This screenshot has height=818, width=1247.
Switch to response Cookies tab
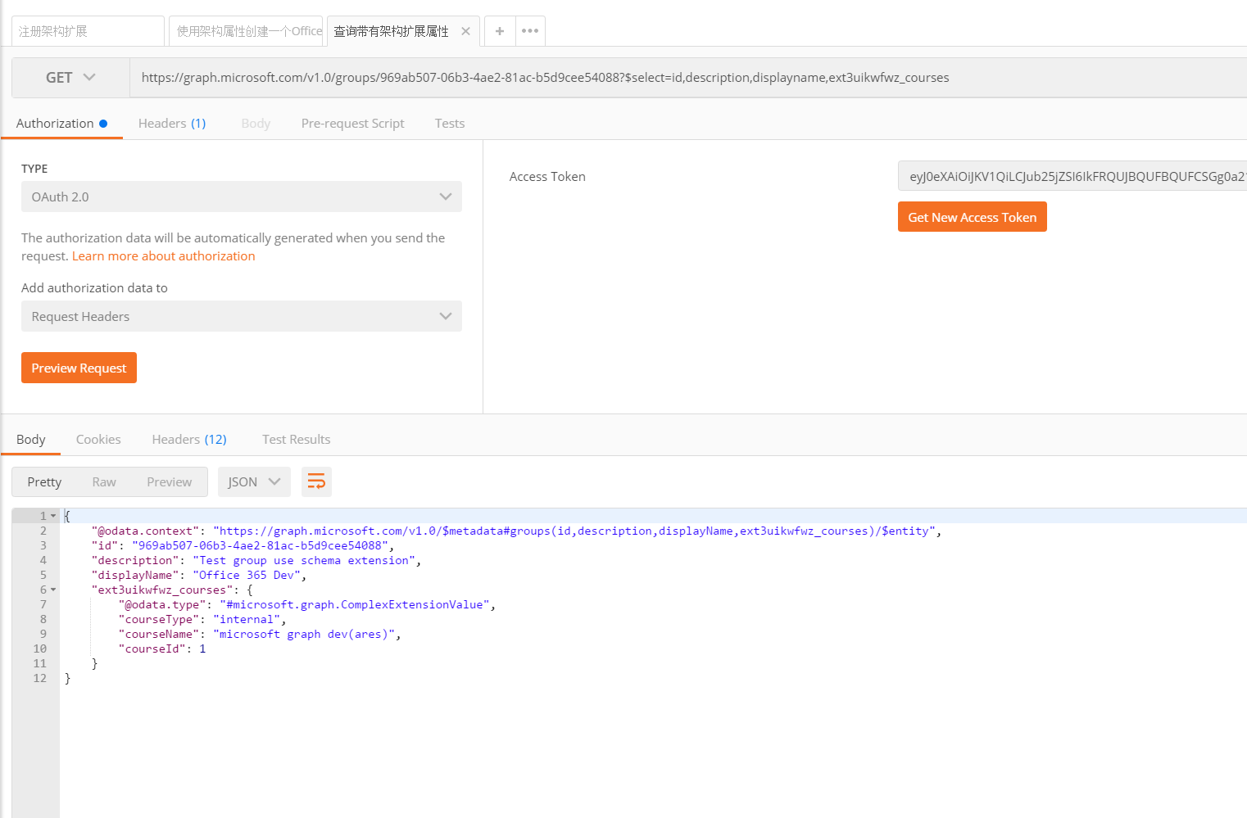pyautogui.click(x=98, y=440)
